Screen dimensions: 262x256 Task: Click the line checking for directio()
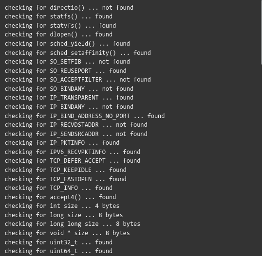point(69,8)
